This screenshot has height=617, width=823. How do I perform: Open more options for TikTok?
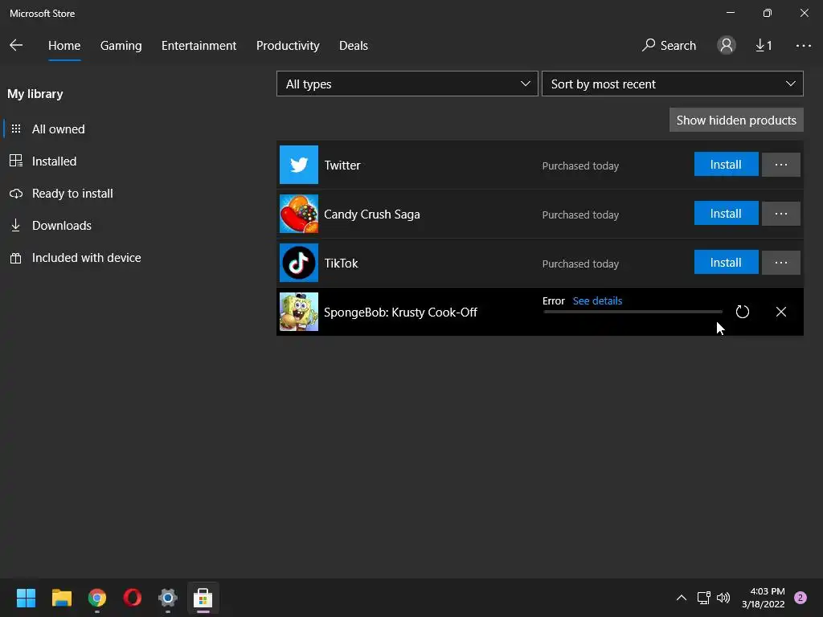(780, 263)
